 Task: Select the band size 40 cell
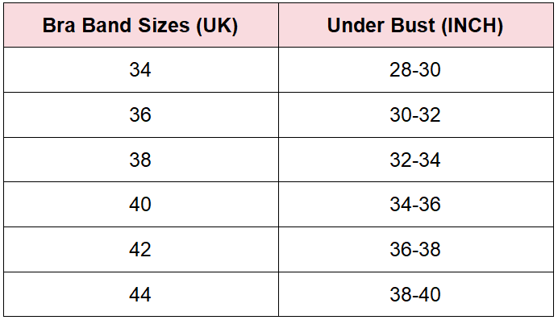[140, 205]
